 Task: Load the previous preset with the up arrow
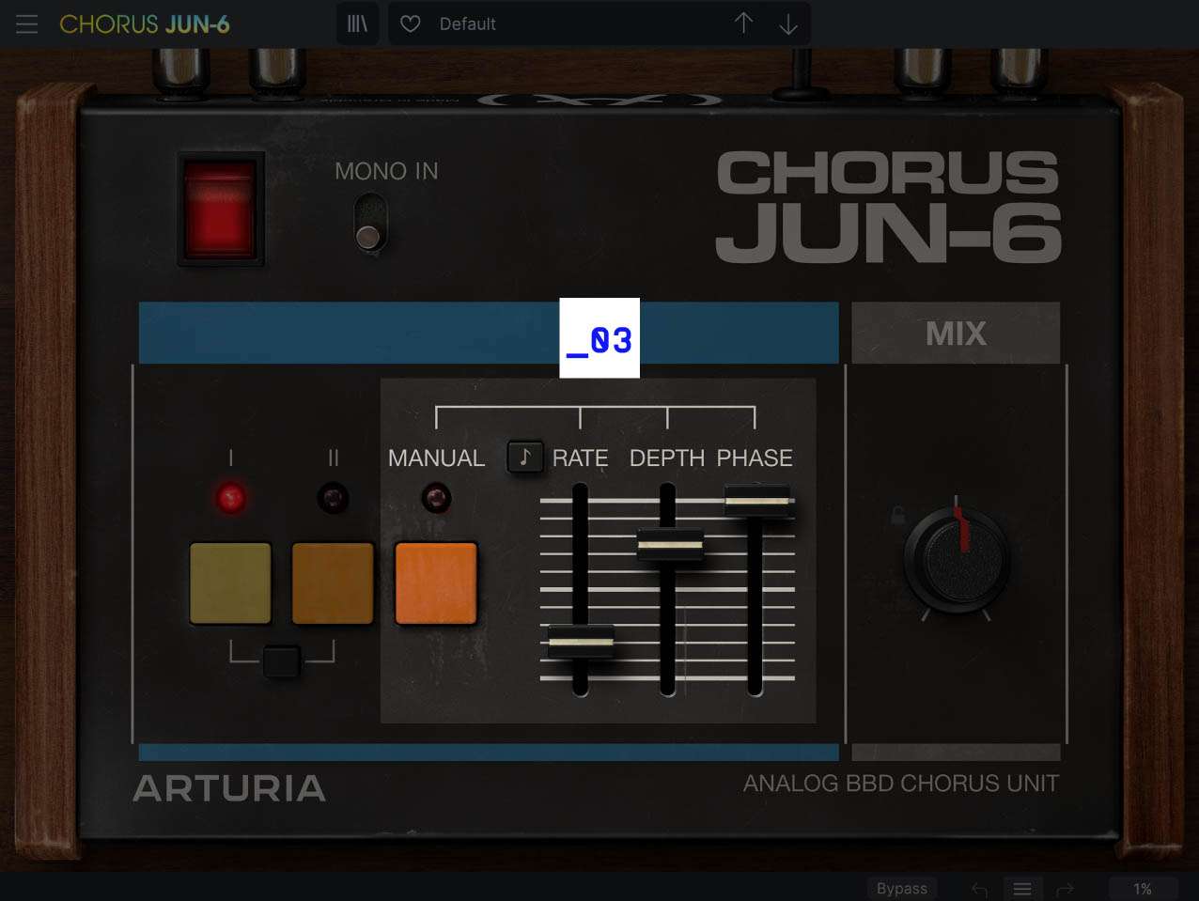(x=743, y=23)
